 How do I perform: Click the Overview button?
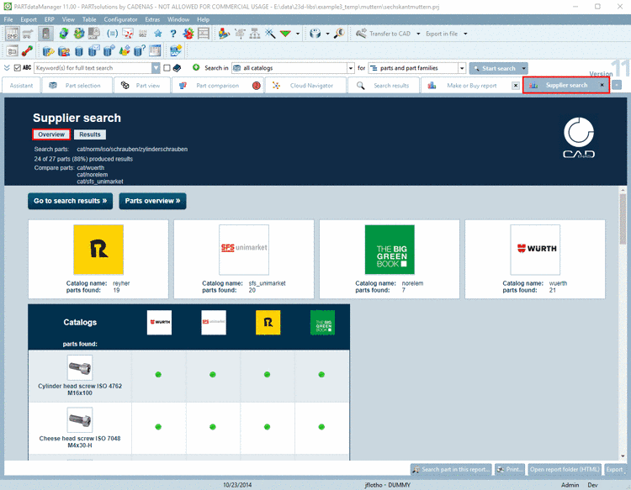(51, 134)
